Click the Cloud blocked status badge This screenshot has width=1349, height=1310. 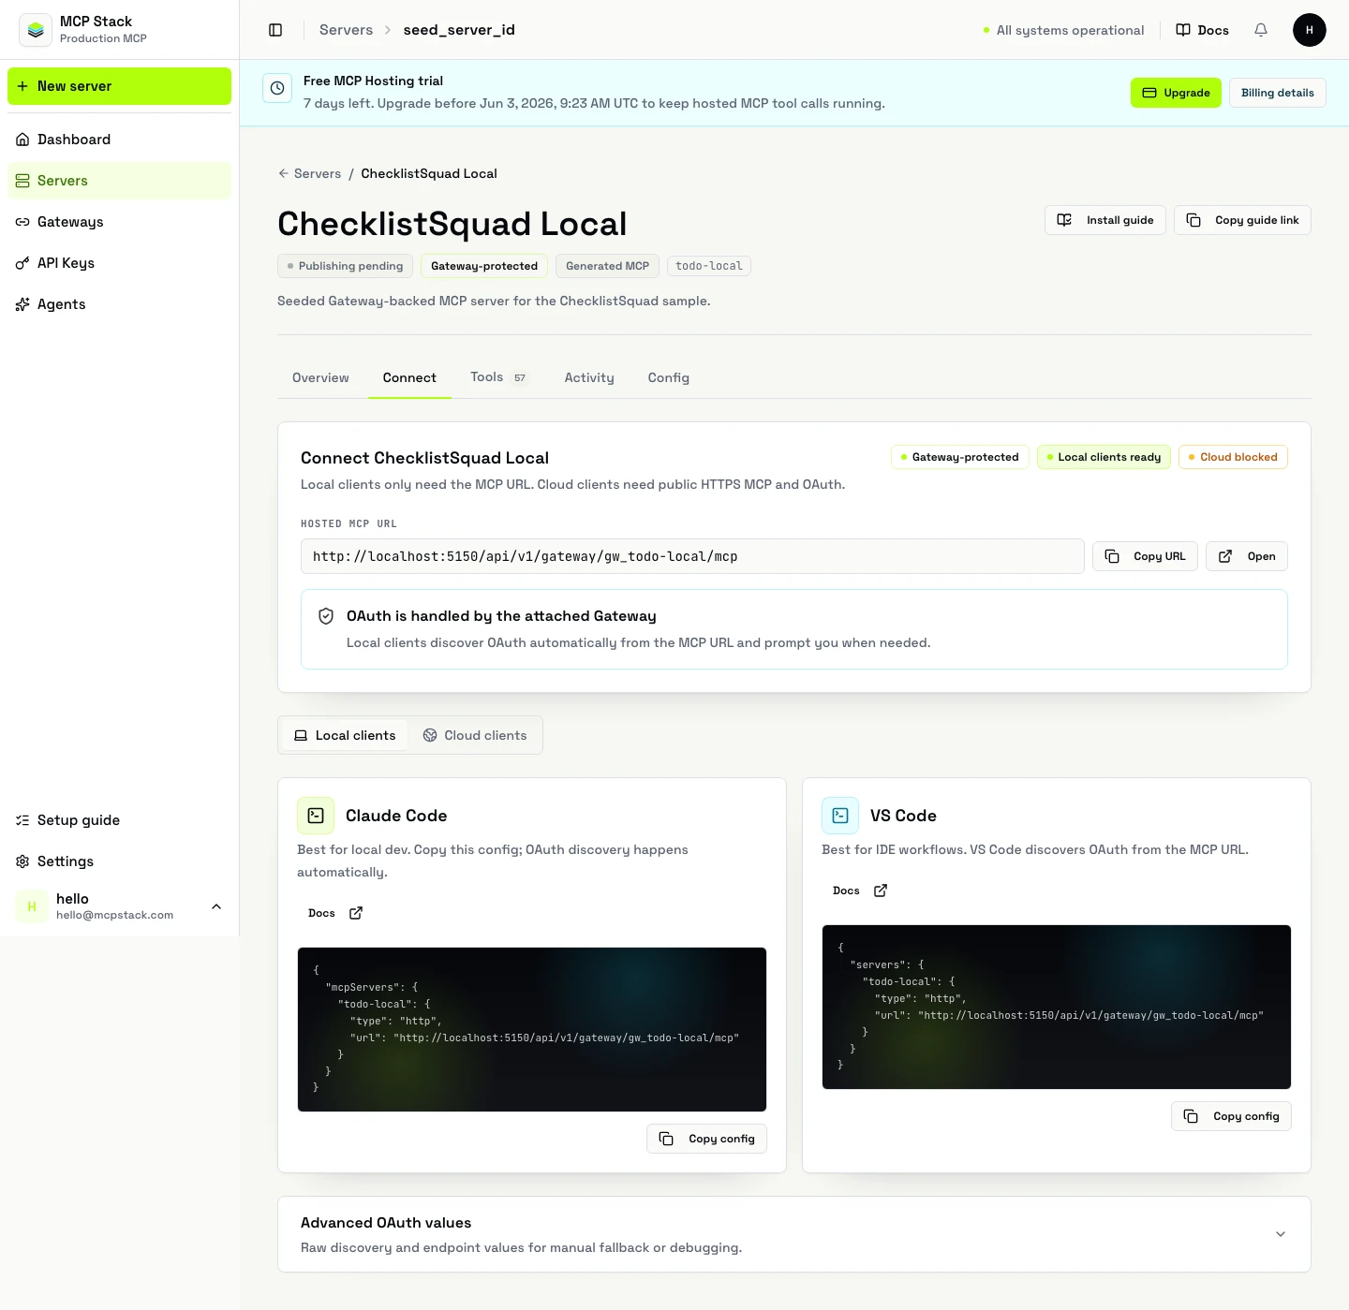[x=1233, y=457]
